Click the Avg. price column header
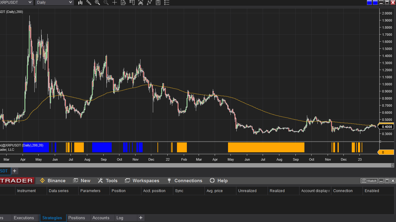 coord(220,191)
